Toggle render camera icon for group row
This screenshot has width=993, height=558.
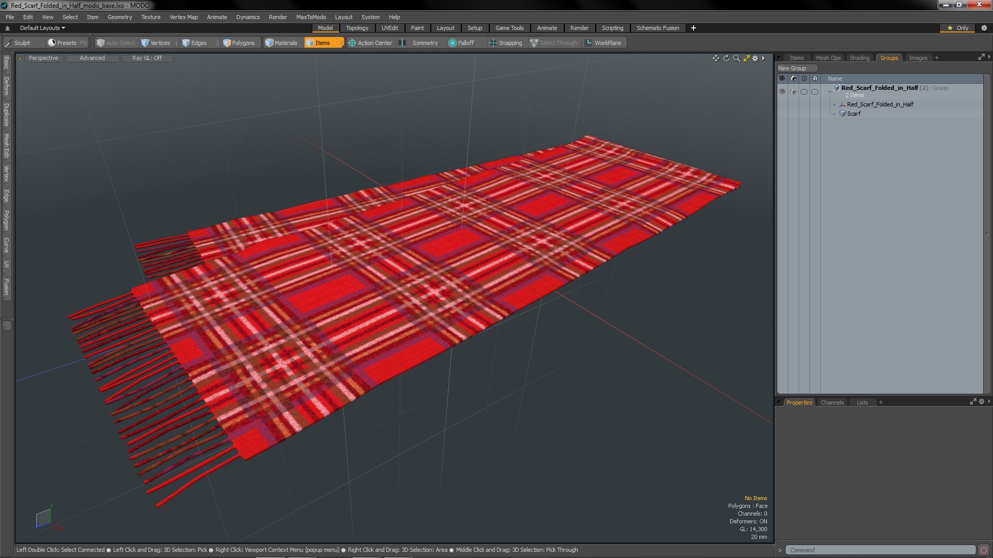793,91
